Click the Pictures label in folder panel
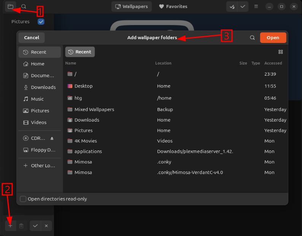302x236 pixels. (x=21, y=22)
